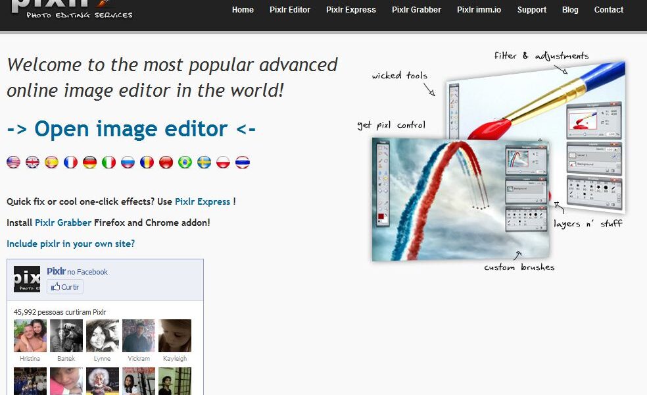Viewport: 647px width, 395px height.
Task: Open the Contact page from navigation
Action: point(609,9)
